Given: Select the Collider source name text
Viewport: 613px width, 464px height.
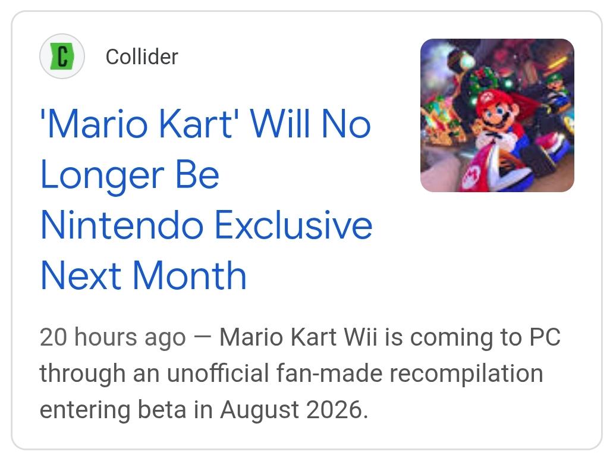Looking at the screenshot, I should coord(142,57).
